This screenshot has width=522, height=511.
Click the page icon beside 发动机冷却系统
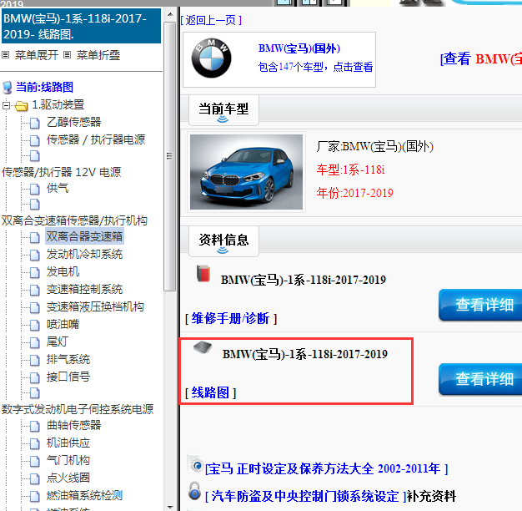click(35, 255)
